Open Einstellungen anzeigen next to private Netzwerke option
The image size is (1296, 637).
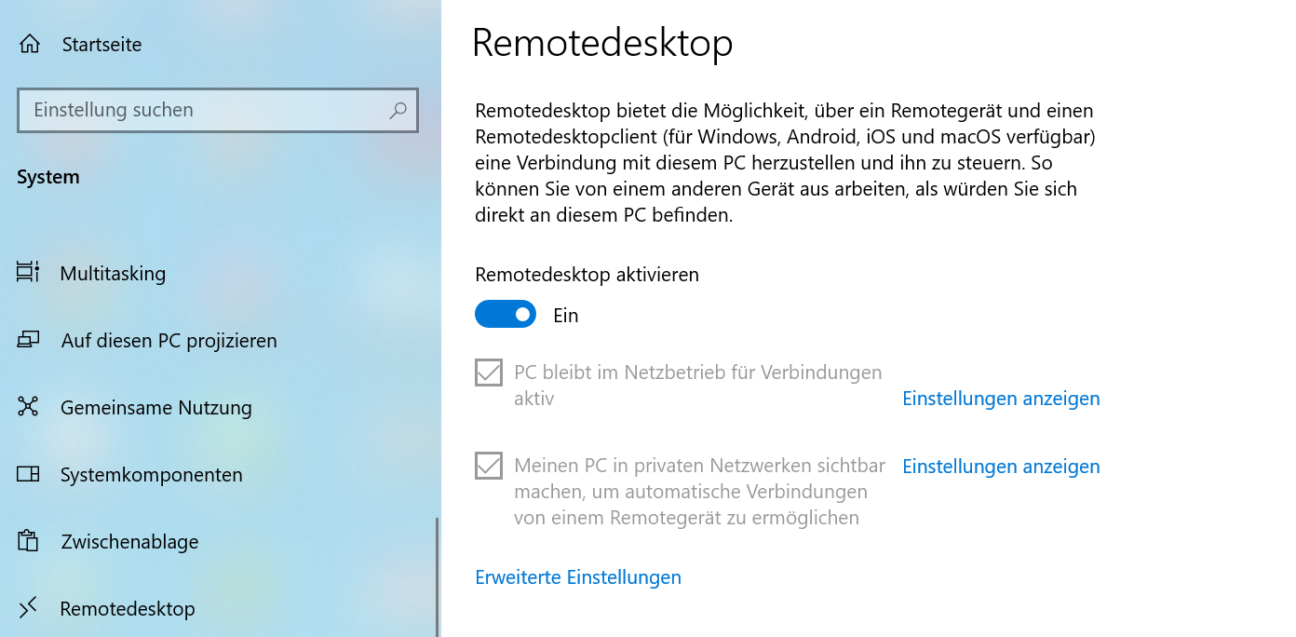1001,467
